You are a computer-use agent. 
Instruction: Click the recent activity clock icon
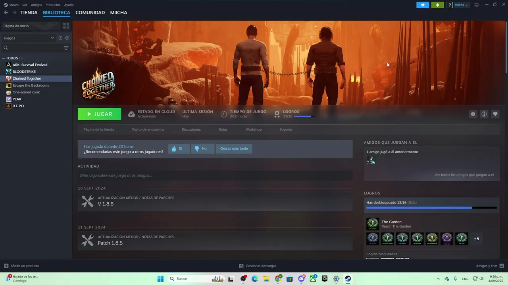pos(60,38)
